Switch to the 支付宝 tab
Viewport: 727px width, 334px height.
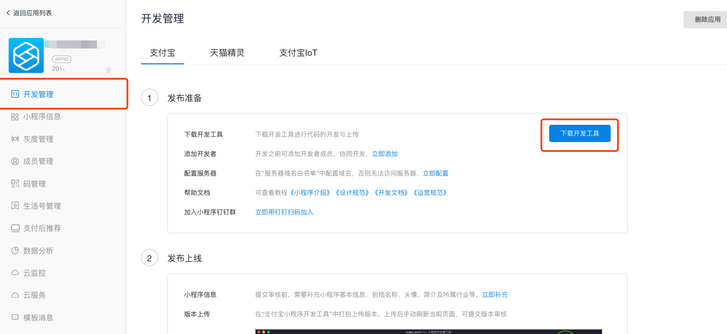point(162,53)
